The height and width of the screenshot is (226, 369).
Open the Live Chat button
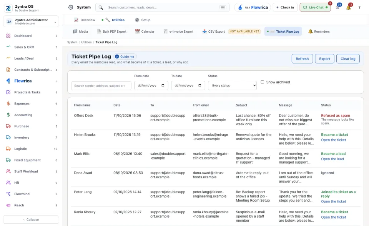pos(315,8)
